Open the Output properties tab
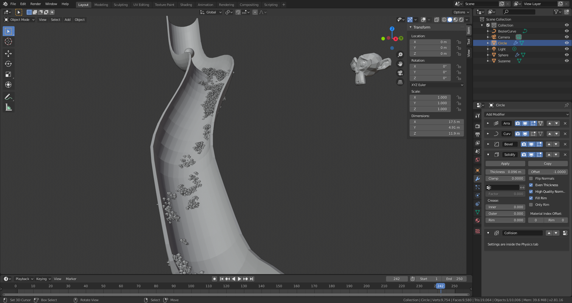 (478, 135)
